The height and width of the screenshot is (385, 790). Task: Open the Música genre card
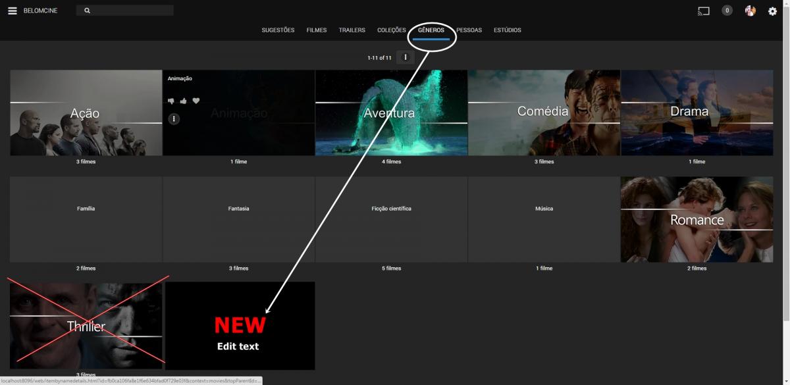pos(544,219)
